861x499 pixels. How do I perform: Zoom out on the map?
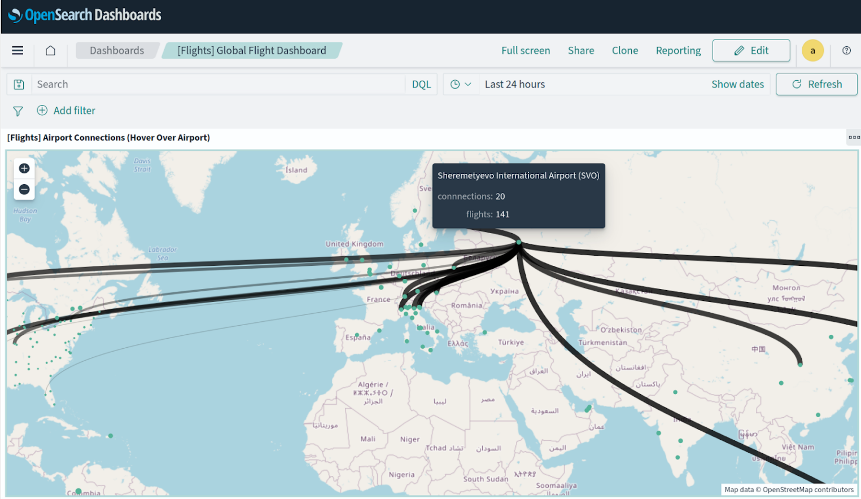click(x=24, y=189)
